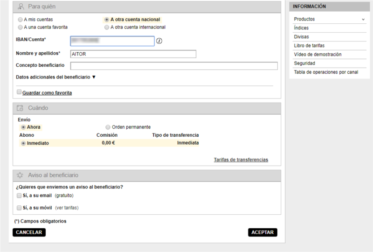
Task: Open Libro de tarifas menu item
Action: click(309, 46)
